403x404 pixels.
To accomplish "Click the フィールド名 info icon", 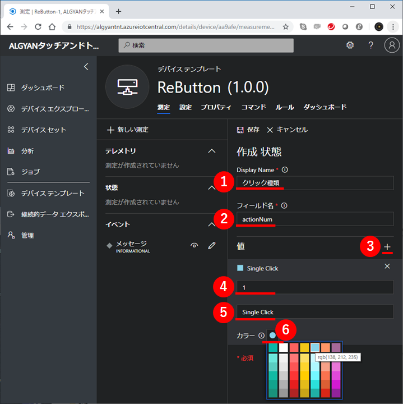I will [x=284, y=205].
